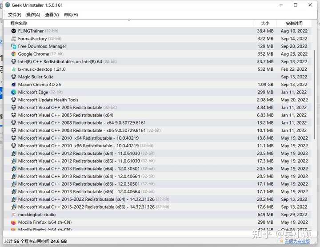Click the Mozilla Firefox 298 MB icon
Viewport: 320px width, 247px height.
[x=14, y=222]
